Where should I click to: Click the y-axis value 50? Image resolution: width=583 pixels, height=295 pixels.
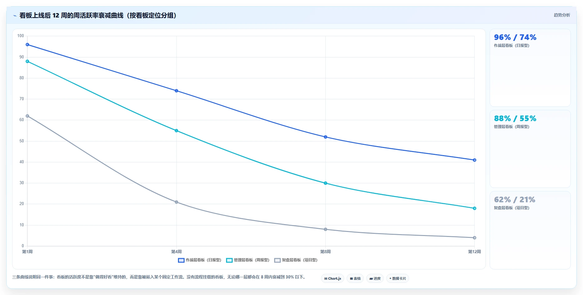[22, 141]
